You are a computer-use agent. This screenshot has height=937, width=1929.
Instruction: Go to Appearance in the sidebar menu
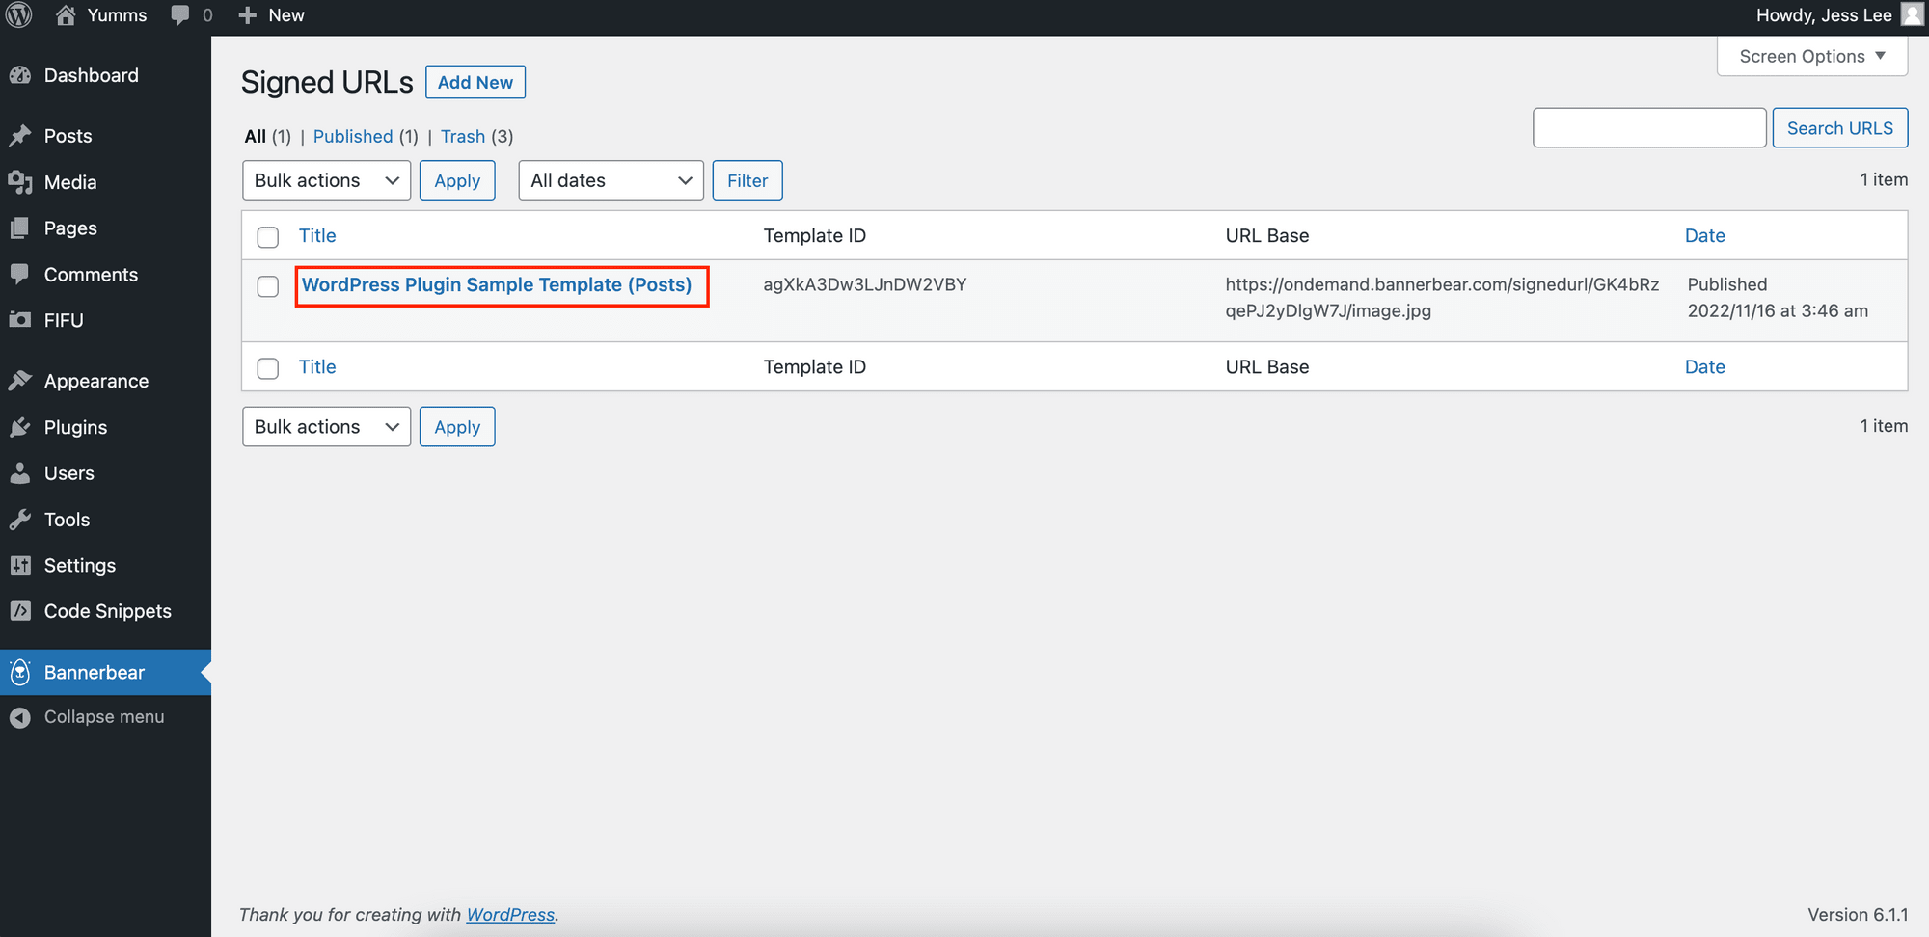96,381
